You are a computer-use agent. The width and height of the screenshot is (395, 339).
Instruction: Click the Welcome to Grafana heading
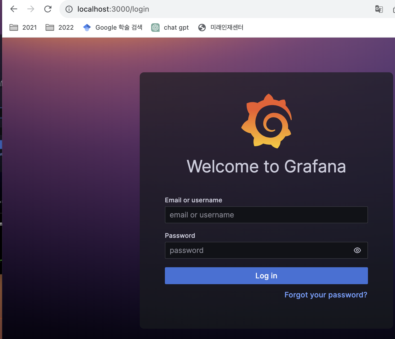point(266,166)
